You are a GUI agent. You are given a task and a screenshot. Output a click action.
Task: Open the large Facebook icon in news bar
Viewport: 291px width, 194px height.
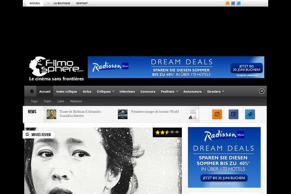point(233,114)
